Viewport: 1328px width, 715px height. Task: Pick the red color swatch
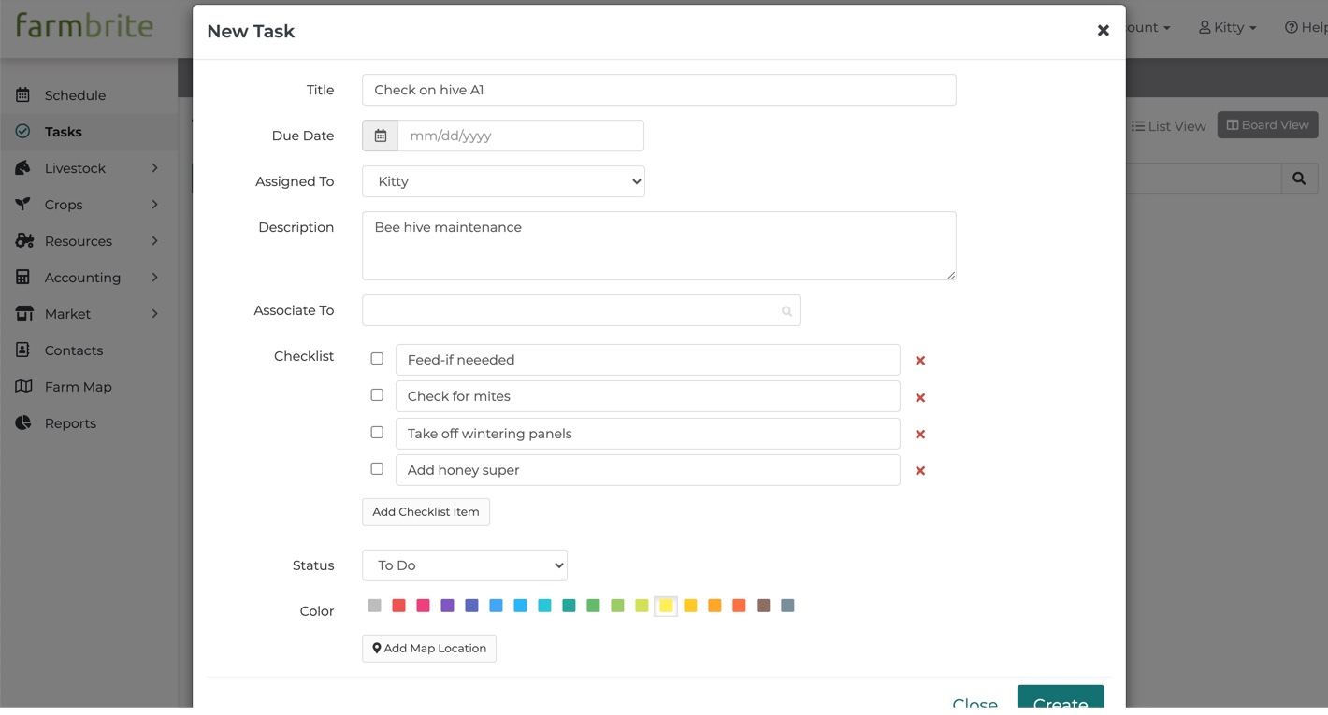(x=398, y=606)
